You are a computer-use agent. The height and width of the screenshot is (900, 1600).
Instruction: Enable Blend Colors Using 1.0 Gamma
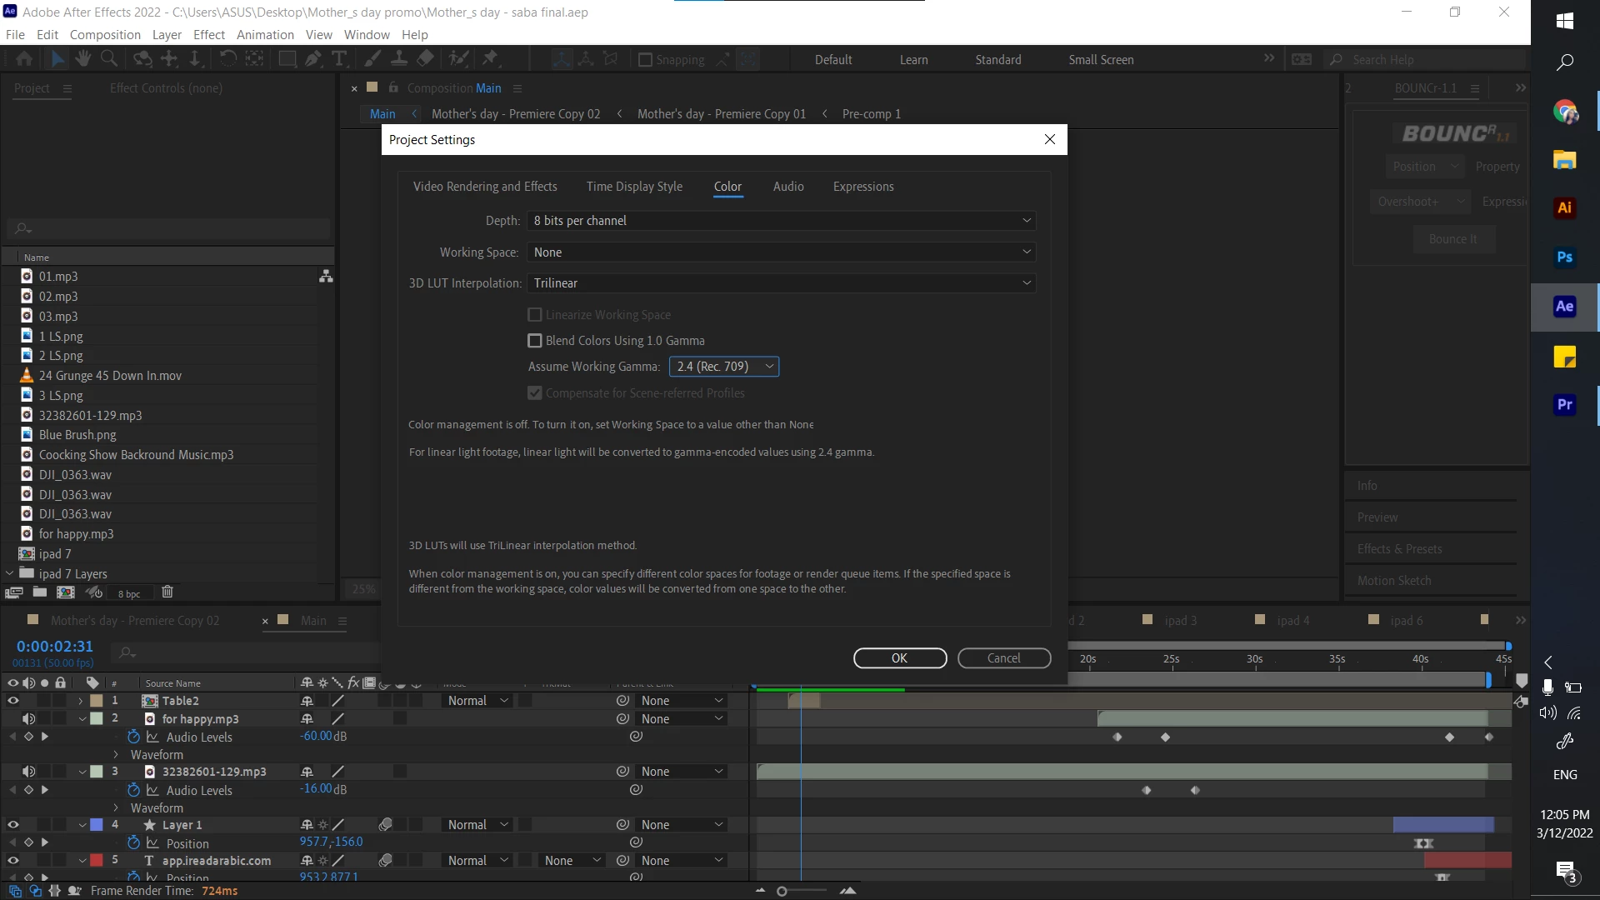(x=535, y=341)
